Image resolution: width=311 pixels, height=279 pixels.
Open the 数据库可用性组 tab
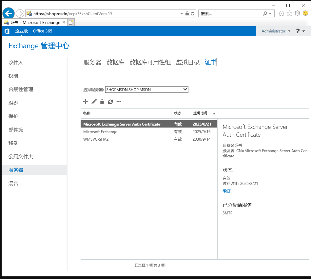coord(150,62)
